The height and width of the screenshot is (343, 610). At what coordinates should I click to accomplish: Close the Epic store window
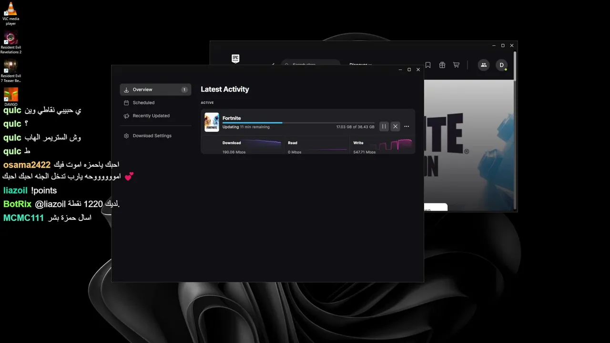(512, 46)
